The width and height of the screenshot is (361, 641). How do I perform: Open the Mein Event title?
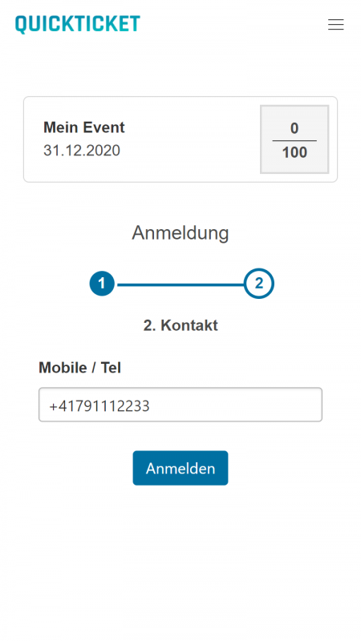pyautogui.click(x=84, y=127)
